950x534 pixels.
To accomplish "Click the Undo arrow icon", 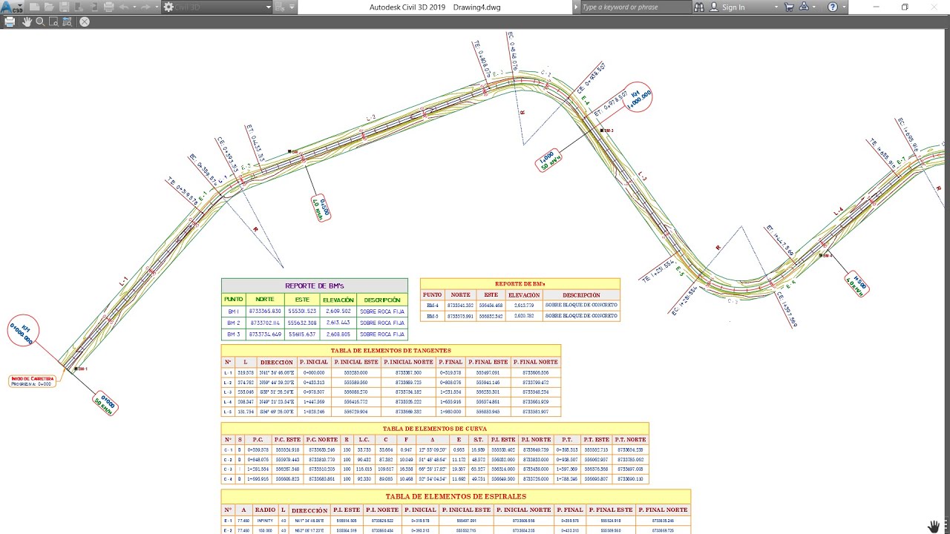I will click(124, 7).
